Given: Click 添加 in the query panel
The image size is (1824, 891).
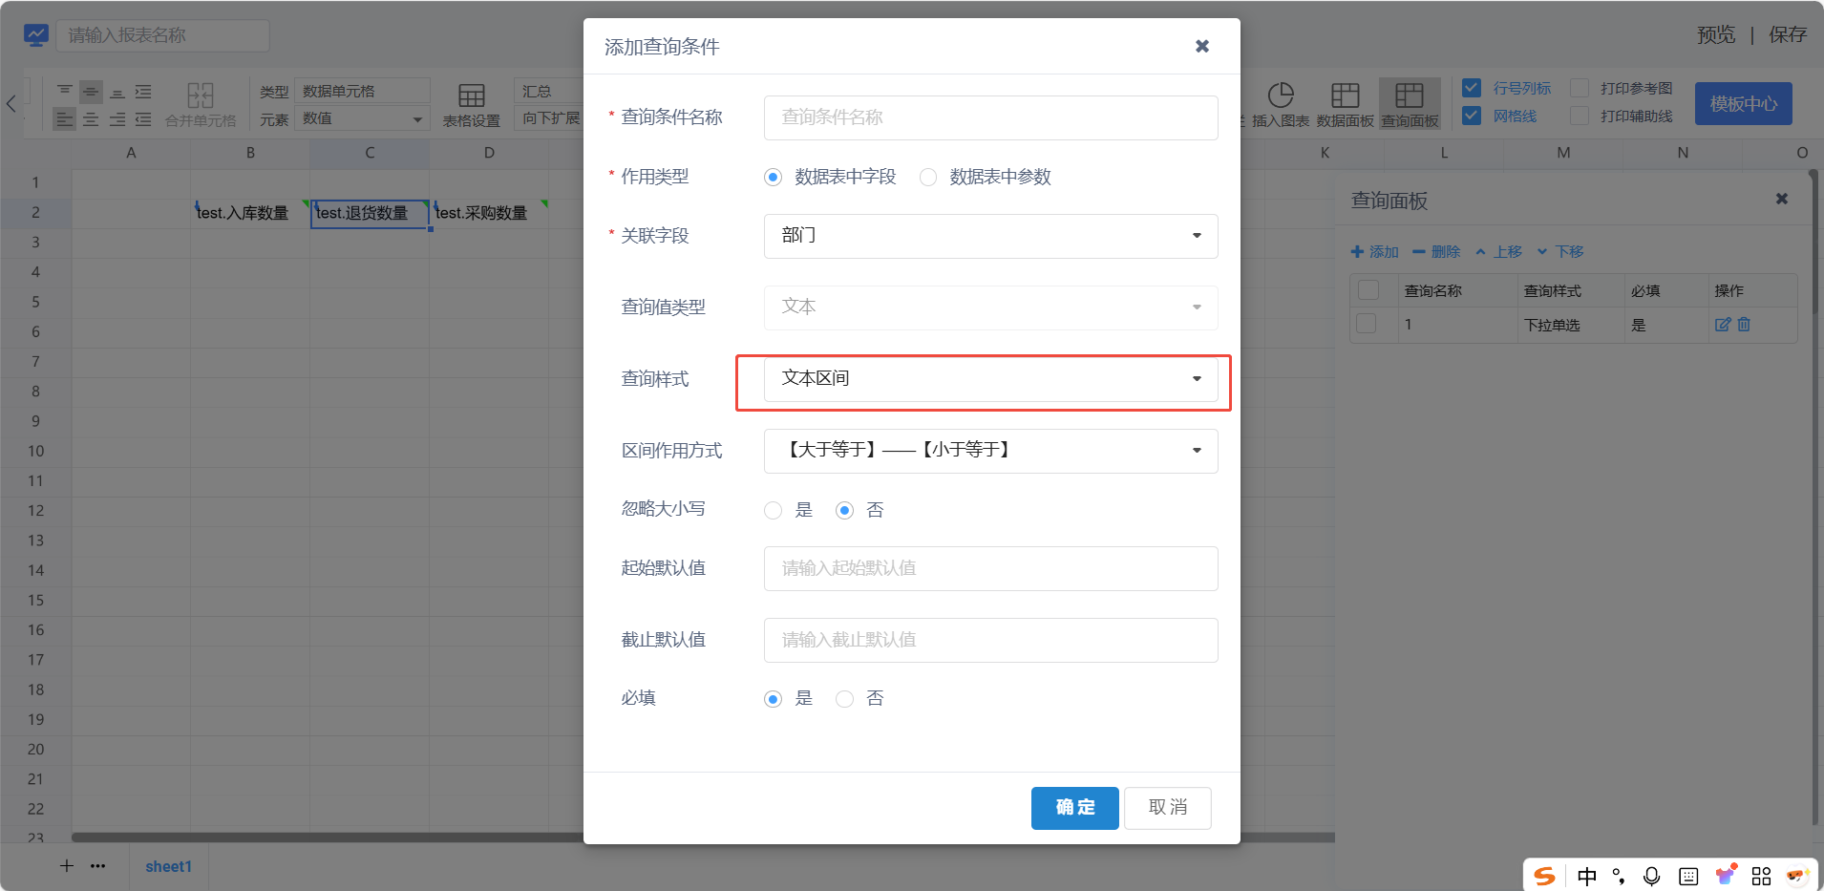Looking at the screenshot, I should point(1374,252).
